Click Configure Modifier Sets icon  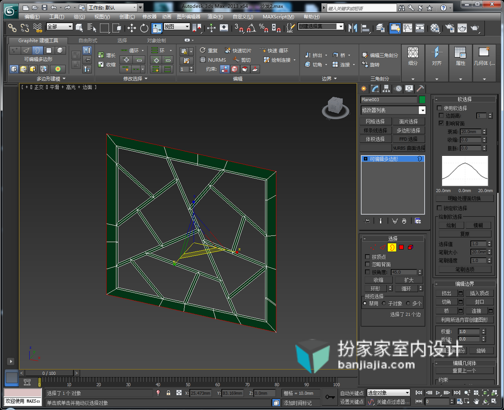(417, 221)
